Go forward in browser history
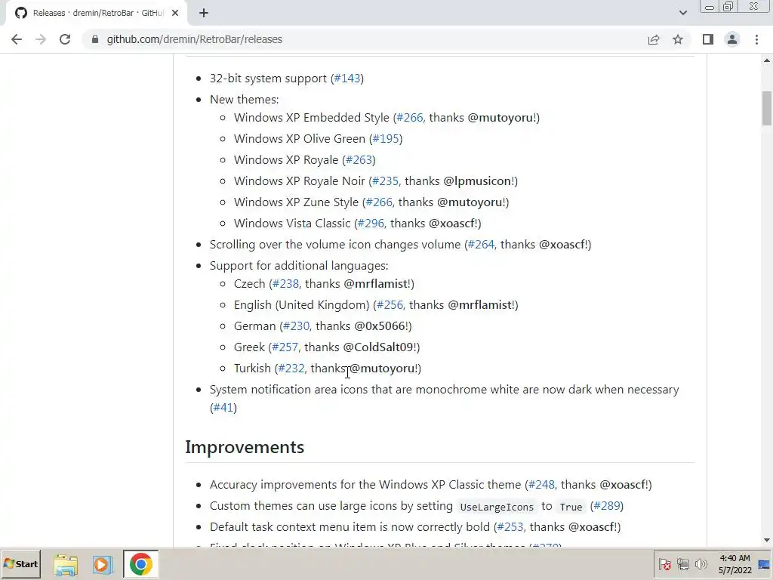Image resolution: width=773 pixels, height=580 pixels. [x=41, y=39]
